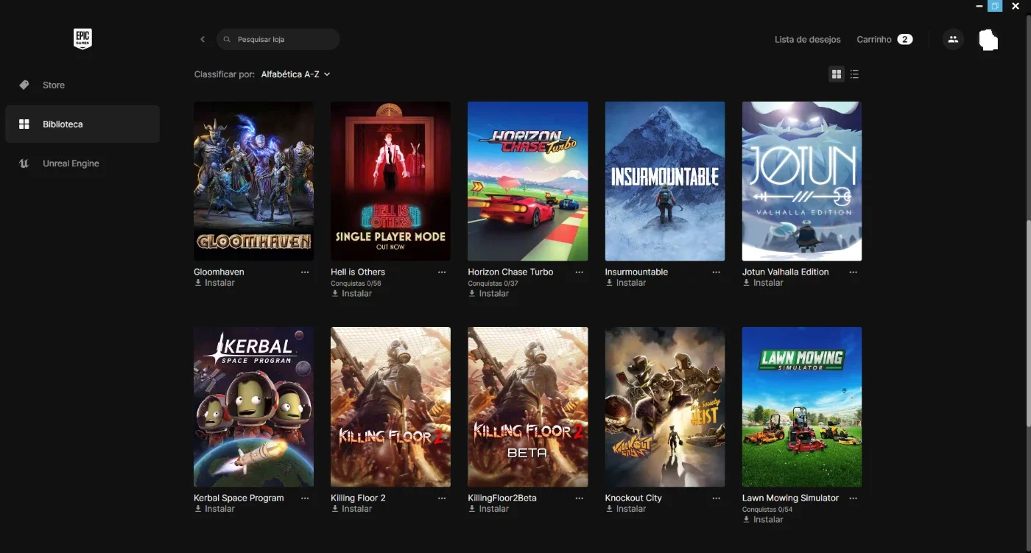Open the Kerbal Space Program cover
Screen dimensions: 1031x553
coord(253,407)
